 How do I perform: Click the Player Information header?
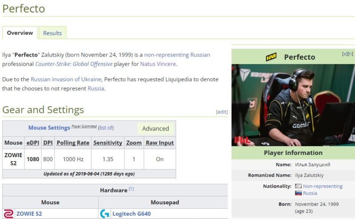click(293, 153)
